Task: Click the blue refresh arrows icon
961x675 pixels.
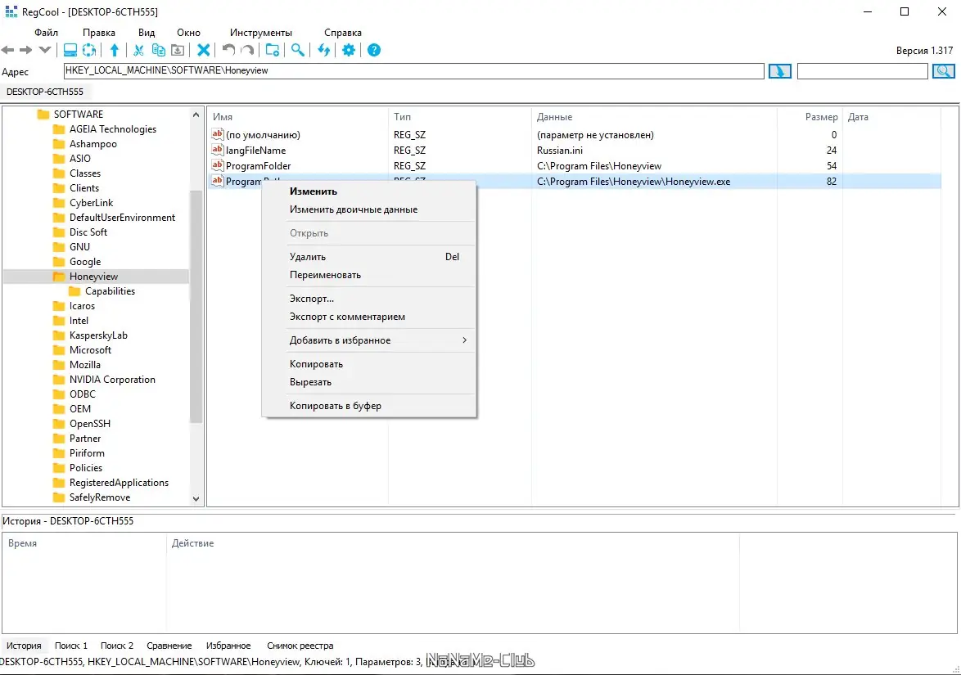Action: tap(323, 50)
